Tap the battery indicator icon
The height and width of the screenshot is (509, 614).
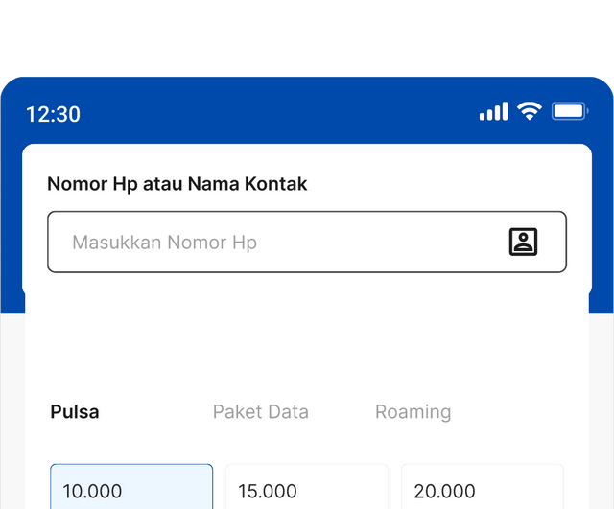[x=570, y=111]
